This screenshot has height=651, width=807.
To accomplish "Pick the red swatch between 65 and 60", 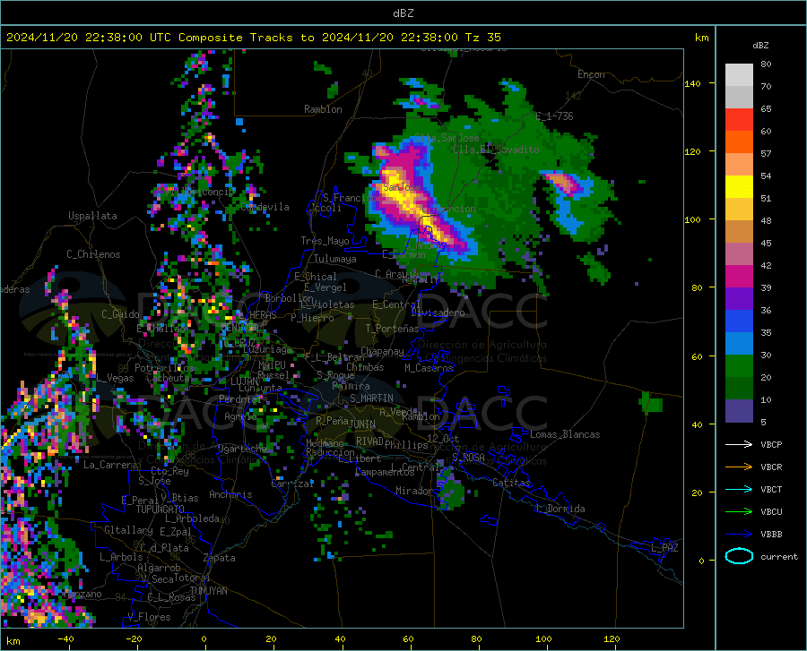I will click(x=739, y=120).
